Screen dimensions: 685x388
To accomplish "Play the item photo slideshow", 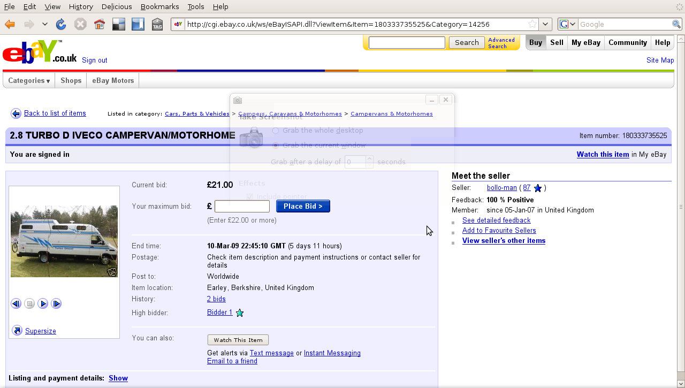I will pyautogui.click(x=43, y=303).
